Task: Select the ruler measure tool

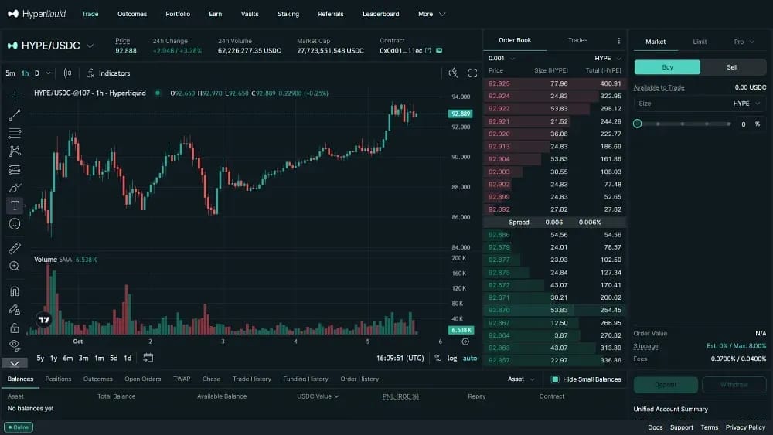Action: [15, 248]
